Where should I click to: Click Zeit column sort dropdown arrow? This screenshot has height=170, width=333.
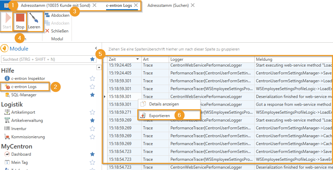tap(138, 59)
